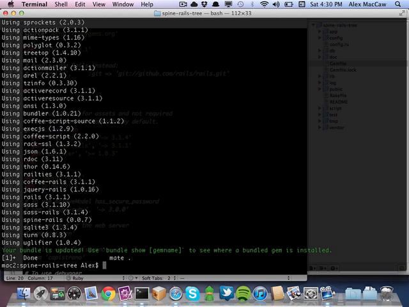Select Gemfile.lock in project drawer
Viewport: 409px width, 307px height.
pyautogui.click(x=343, y=70)
